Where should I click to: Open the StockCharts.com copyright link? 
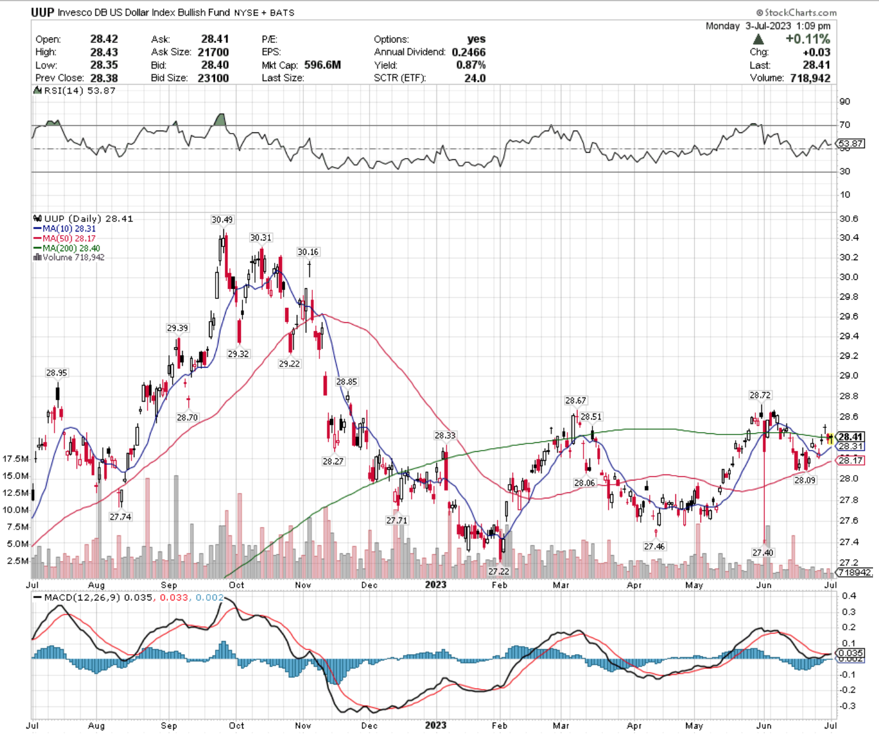point(796,13)
